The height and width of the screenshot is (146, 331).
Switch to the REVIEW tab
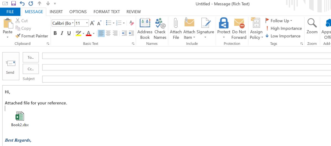pyautogui.click(x=134, y=12)
